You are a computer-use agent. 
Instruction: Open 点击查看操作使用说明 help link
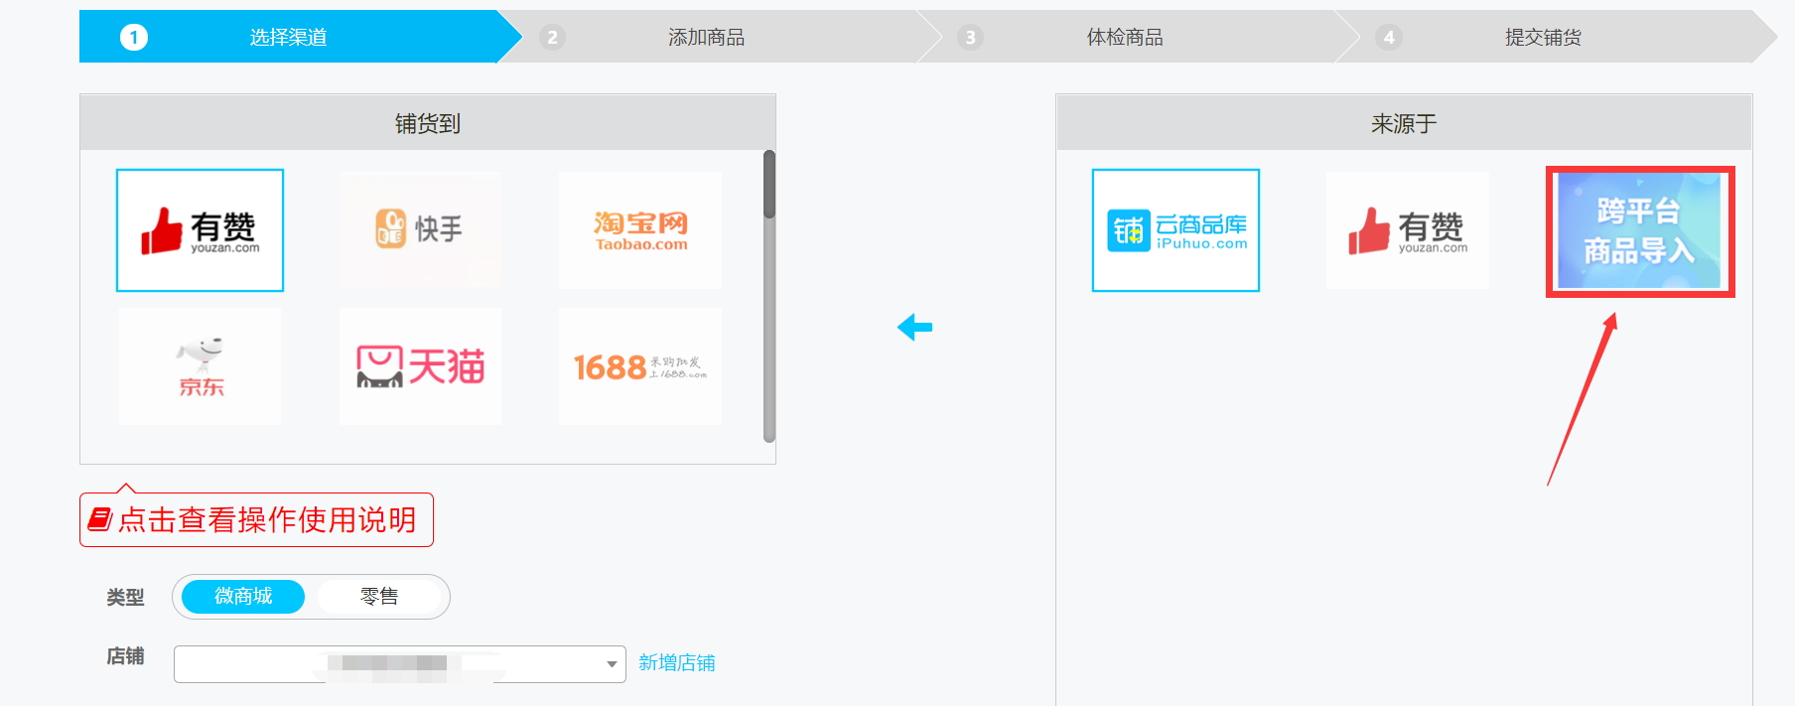point(256,519)
